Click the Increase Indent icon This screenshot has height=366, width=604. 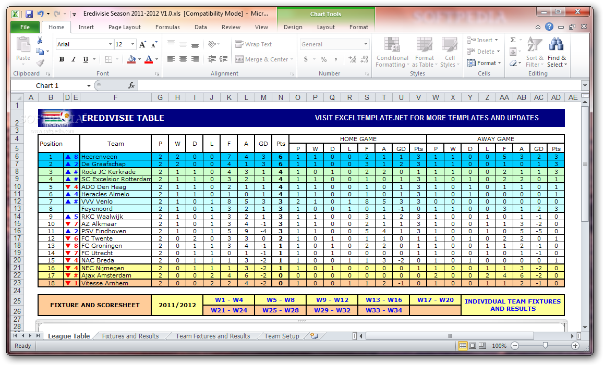tap(223, 59)
